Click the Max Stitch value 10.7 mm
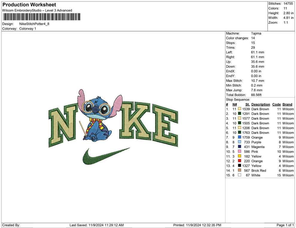Viewport: 296px width, 228px height. pyautogui.click(x=258, y=81)
